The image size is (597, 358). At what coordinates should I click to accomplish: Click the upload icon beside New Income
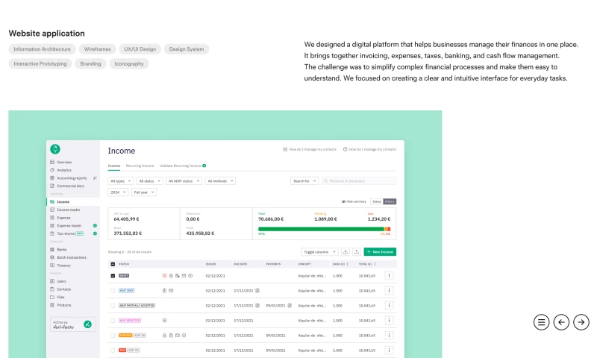click(x=357, y=252)
